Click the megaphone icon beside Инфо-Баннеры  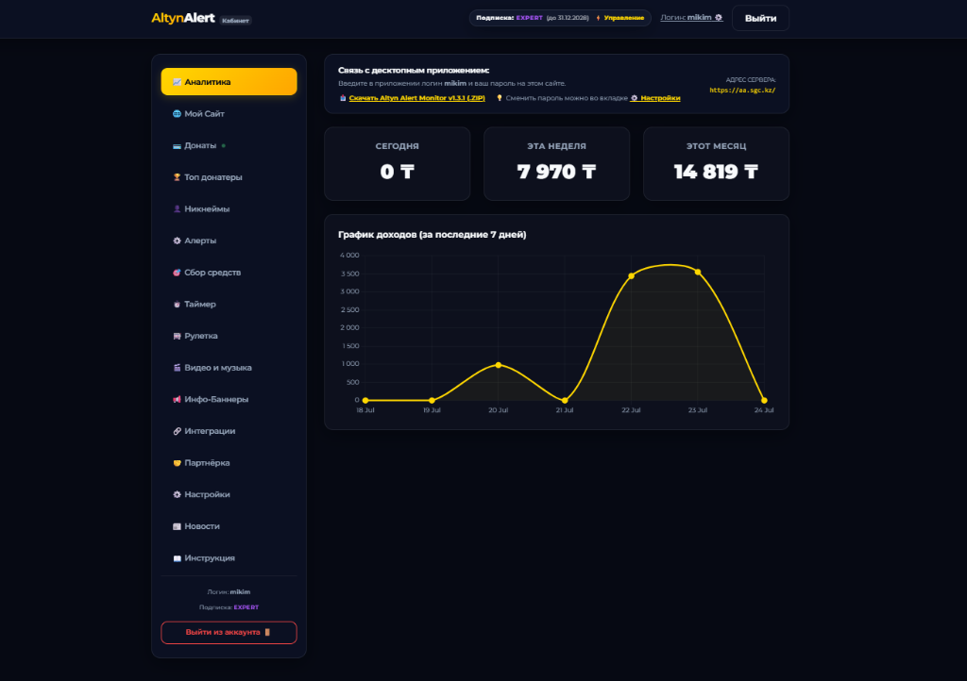click(x=177, y=400)
